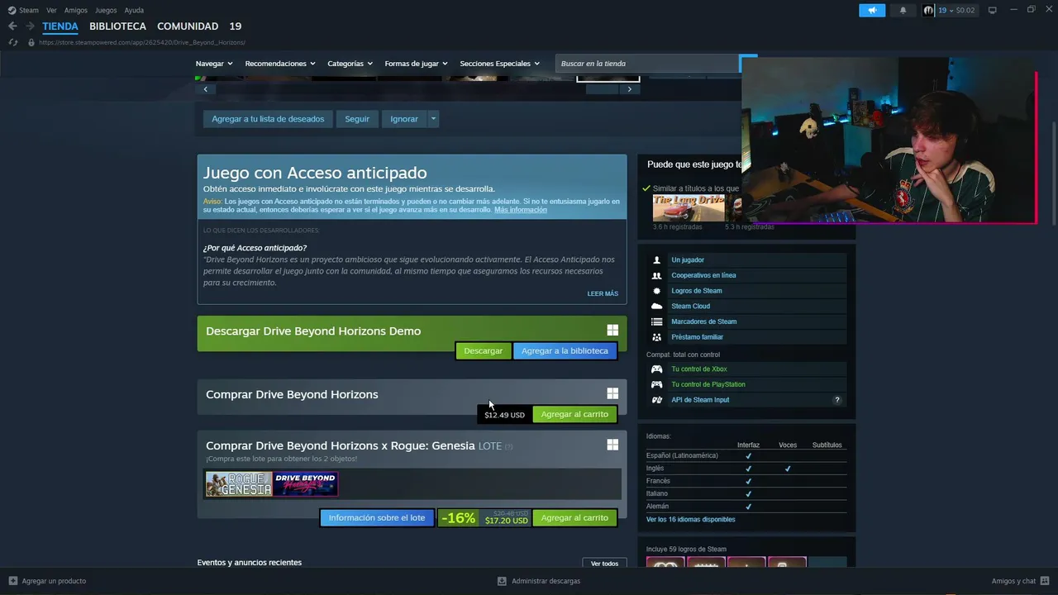This screenshot has width=1058, height=595.
Task: Expand the Navegar dropdown
Action: coord(214,64)
